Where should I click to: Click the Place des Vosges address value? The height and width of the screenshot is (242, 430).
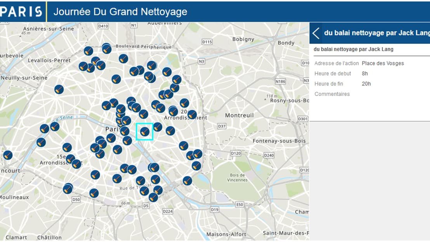pos(383,63)
